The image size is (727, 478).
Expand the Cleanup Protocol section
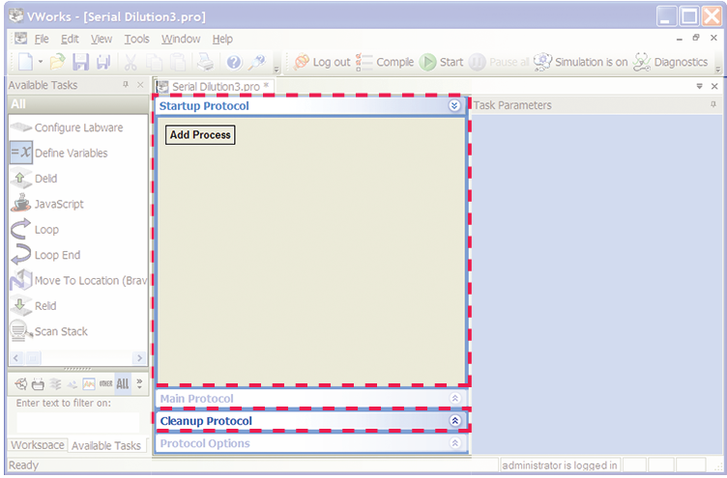[454, 422]
